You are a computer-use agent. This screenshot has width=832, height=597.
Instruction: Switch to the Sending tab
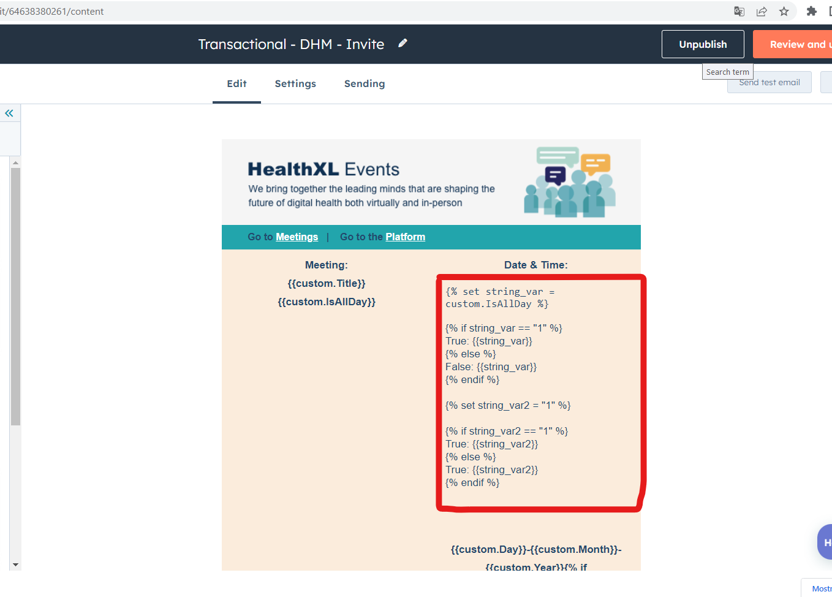tap(364, 83)
